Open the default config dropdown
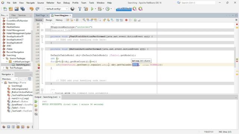The image size is (239, 134). 56,9
